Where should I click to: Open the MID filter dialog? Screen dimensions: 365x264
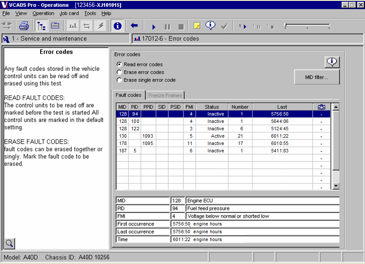pyautogui.click(x=317, y=77)
